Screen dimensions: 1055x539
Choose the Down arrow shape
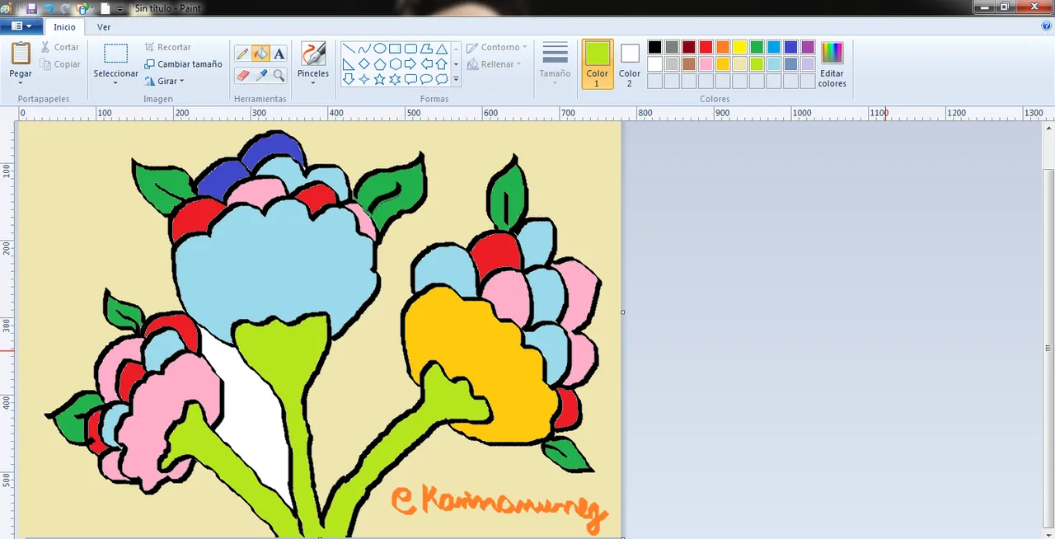349,79
